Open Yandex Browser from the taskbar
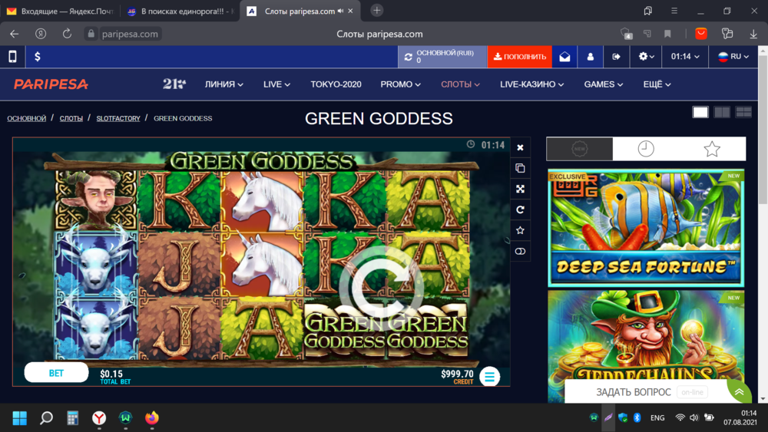 pyautogui.click(x=99, y=418)
